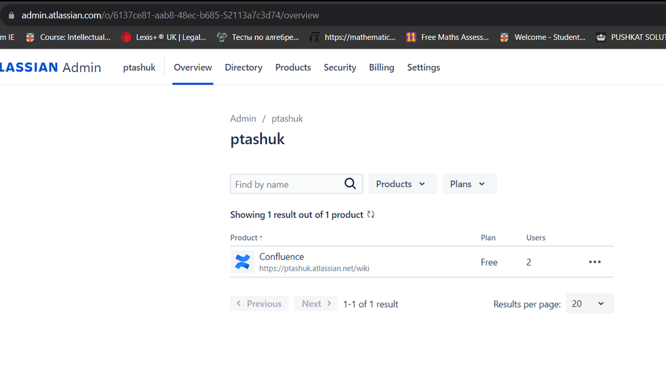This screenshot has width=666, height=382.
Task: Open Course: Intellectual bookmark icon
Action: click(x=30, y=37)
